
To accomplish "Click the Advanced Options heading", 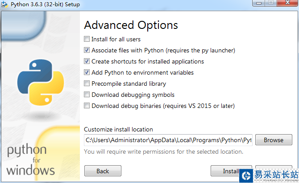I will 131,25.
